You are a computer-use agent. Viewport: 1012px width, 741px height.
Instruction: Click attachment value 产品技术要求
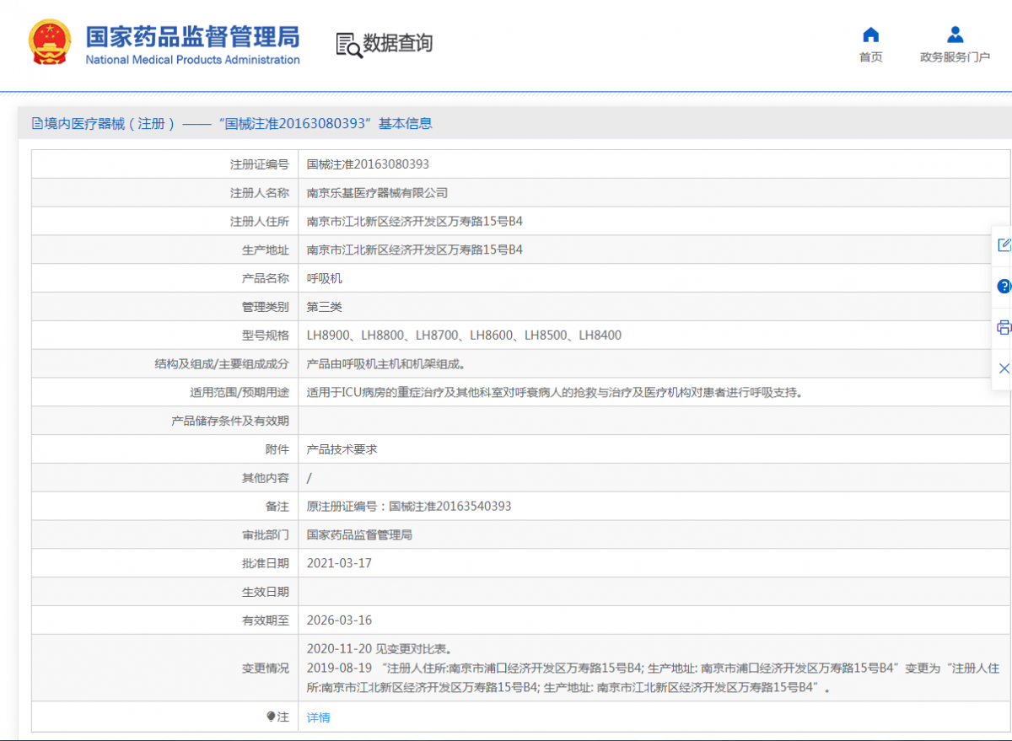pos(342,449)
